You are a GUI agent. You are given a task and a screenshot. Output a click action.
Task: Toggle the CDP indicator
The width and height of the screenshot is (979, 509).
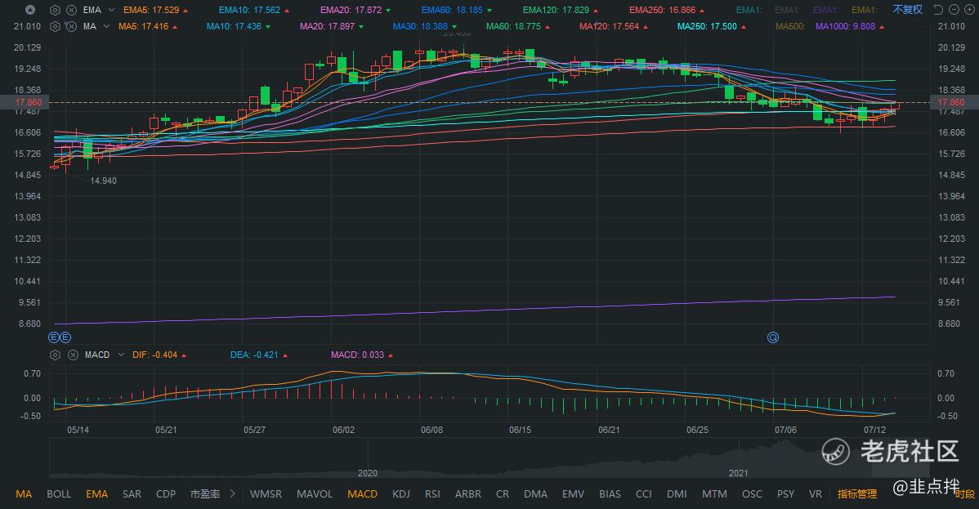pos(165,494)
